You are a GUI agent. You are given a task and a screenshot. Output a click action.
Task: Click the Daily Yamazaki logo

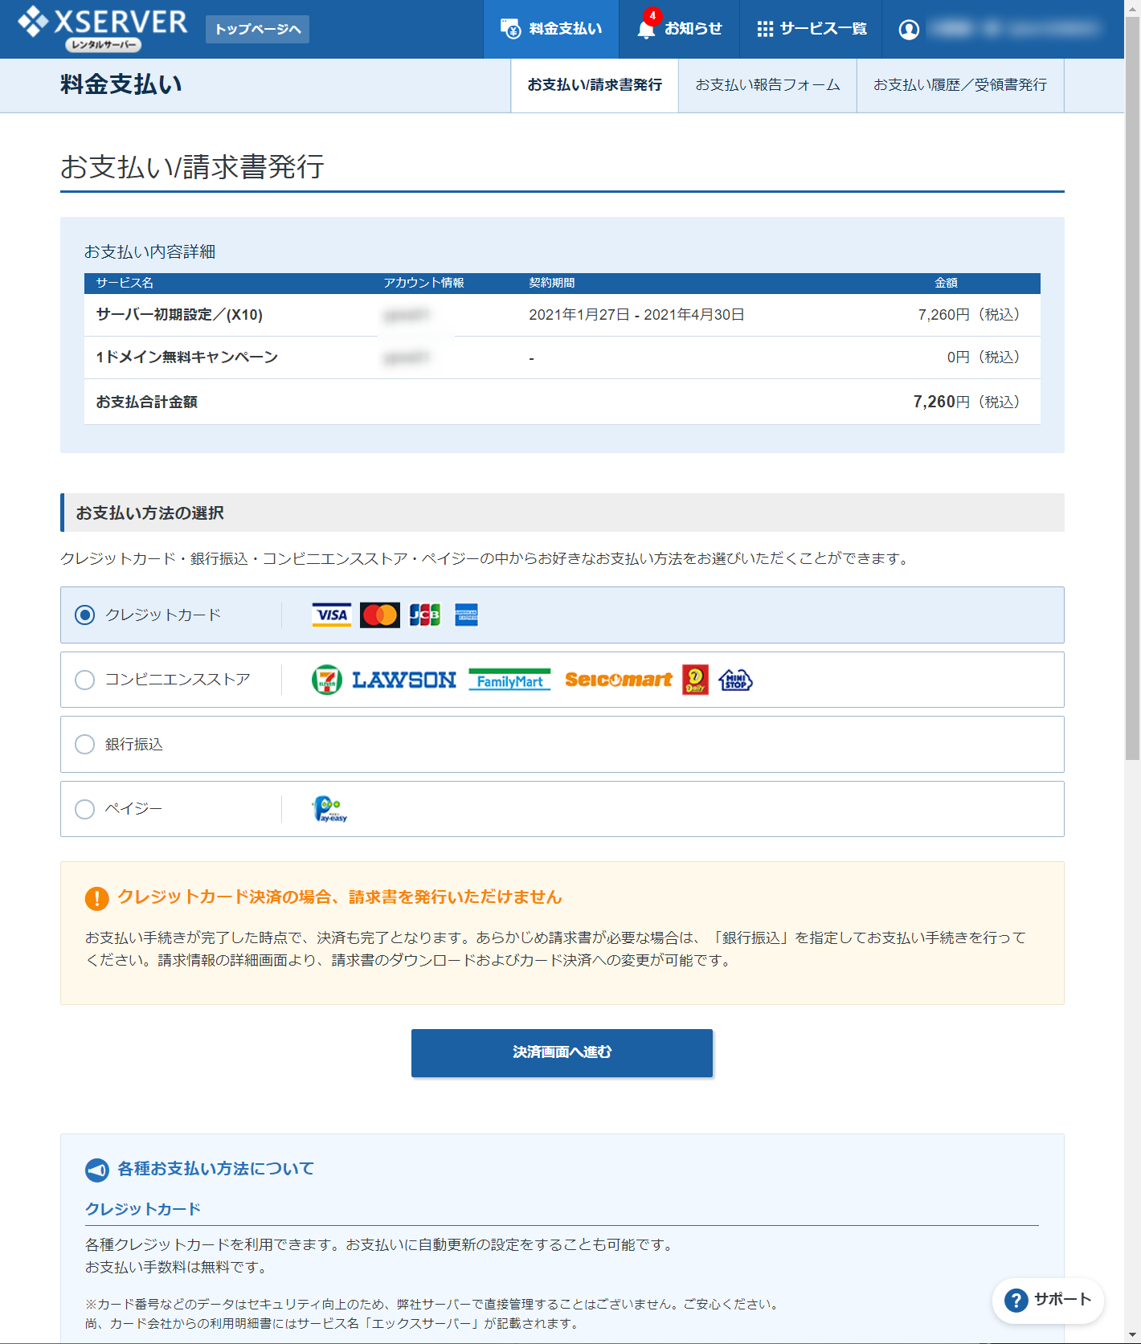[696, 680]
